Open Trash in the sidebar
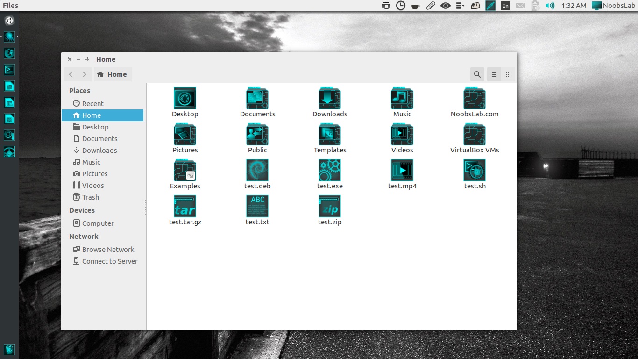The image size is (638, 359). pos(90,197)
